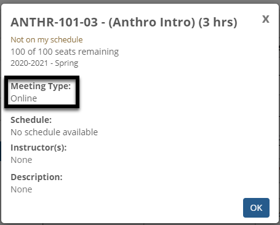Confirm with the OK button
This screenshot has width=280, height=225.
click(x=256, y=208)
